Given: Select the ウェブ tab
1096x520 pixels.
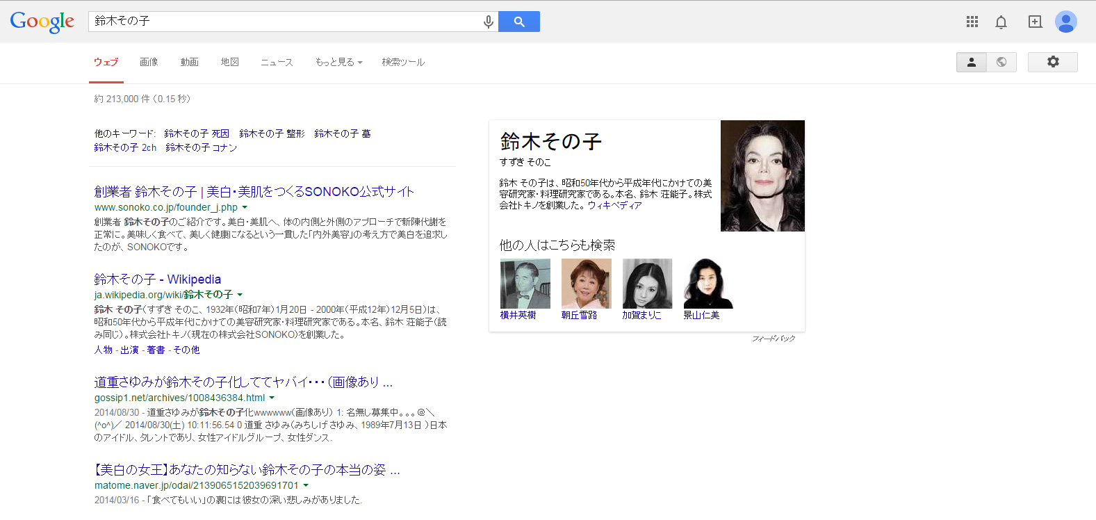Looking at the screenshot, I should pyautogui.click(x=106, y=62).
